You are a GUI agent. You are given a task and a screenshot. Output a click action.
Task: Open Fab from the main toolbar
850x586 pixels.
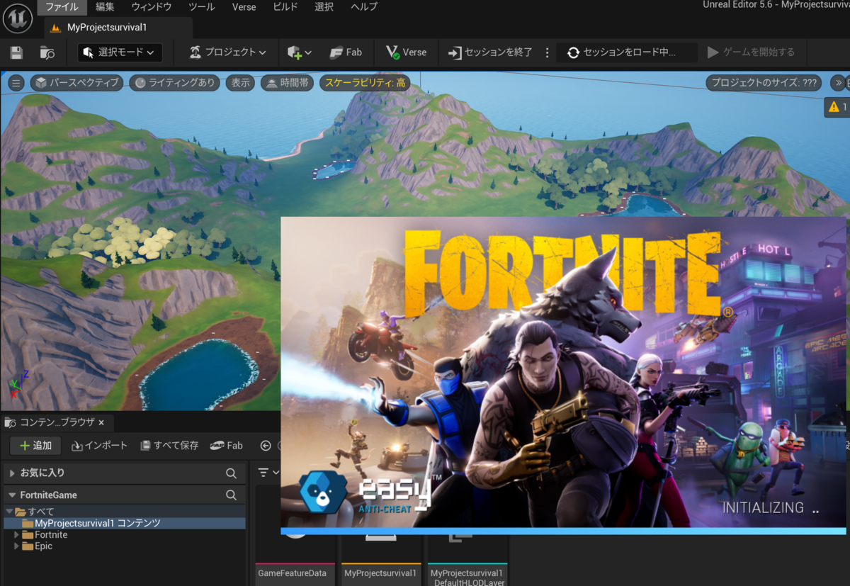[x=346, y=52]
